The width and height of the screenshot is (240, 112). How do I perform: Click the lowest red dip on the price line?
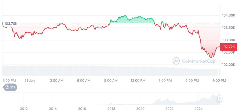(210, 58)
